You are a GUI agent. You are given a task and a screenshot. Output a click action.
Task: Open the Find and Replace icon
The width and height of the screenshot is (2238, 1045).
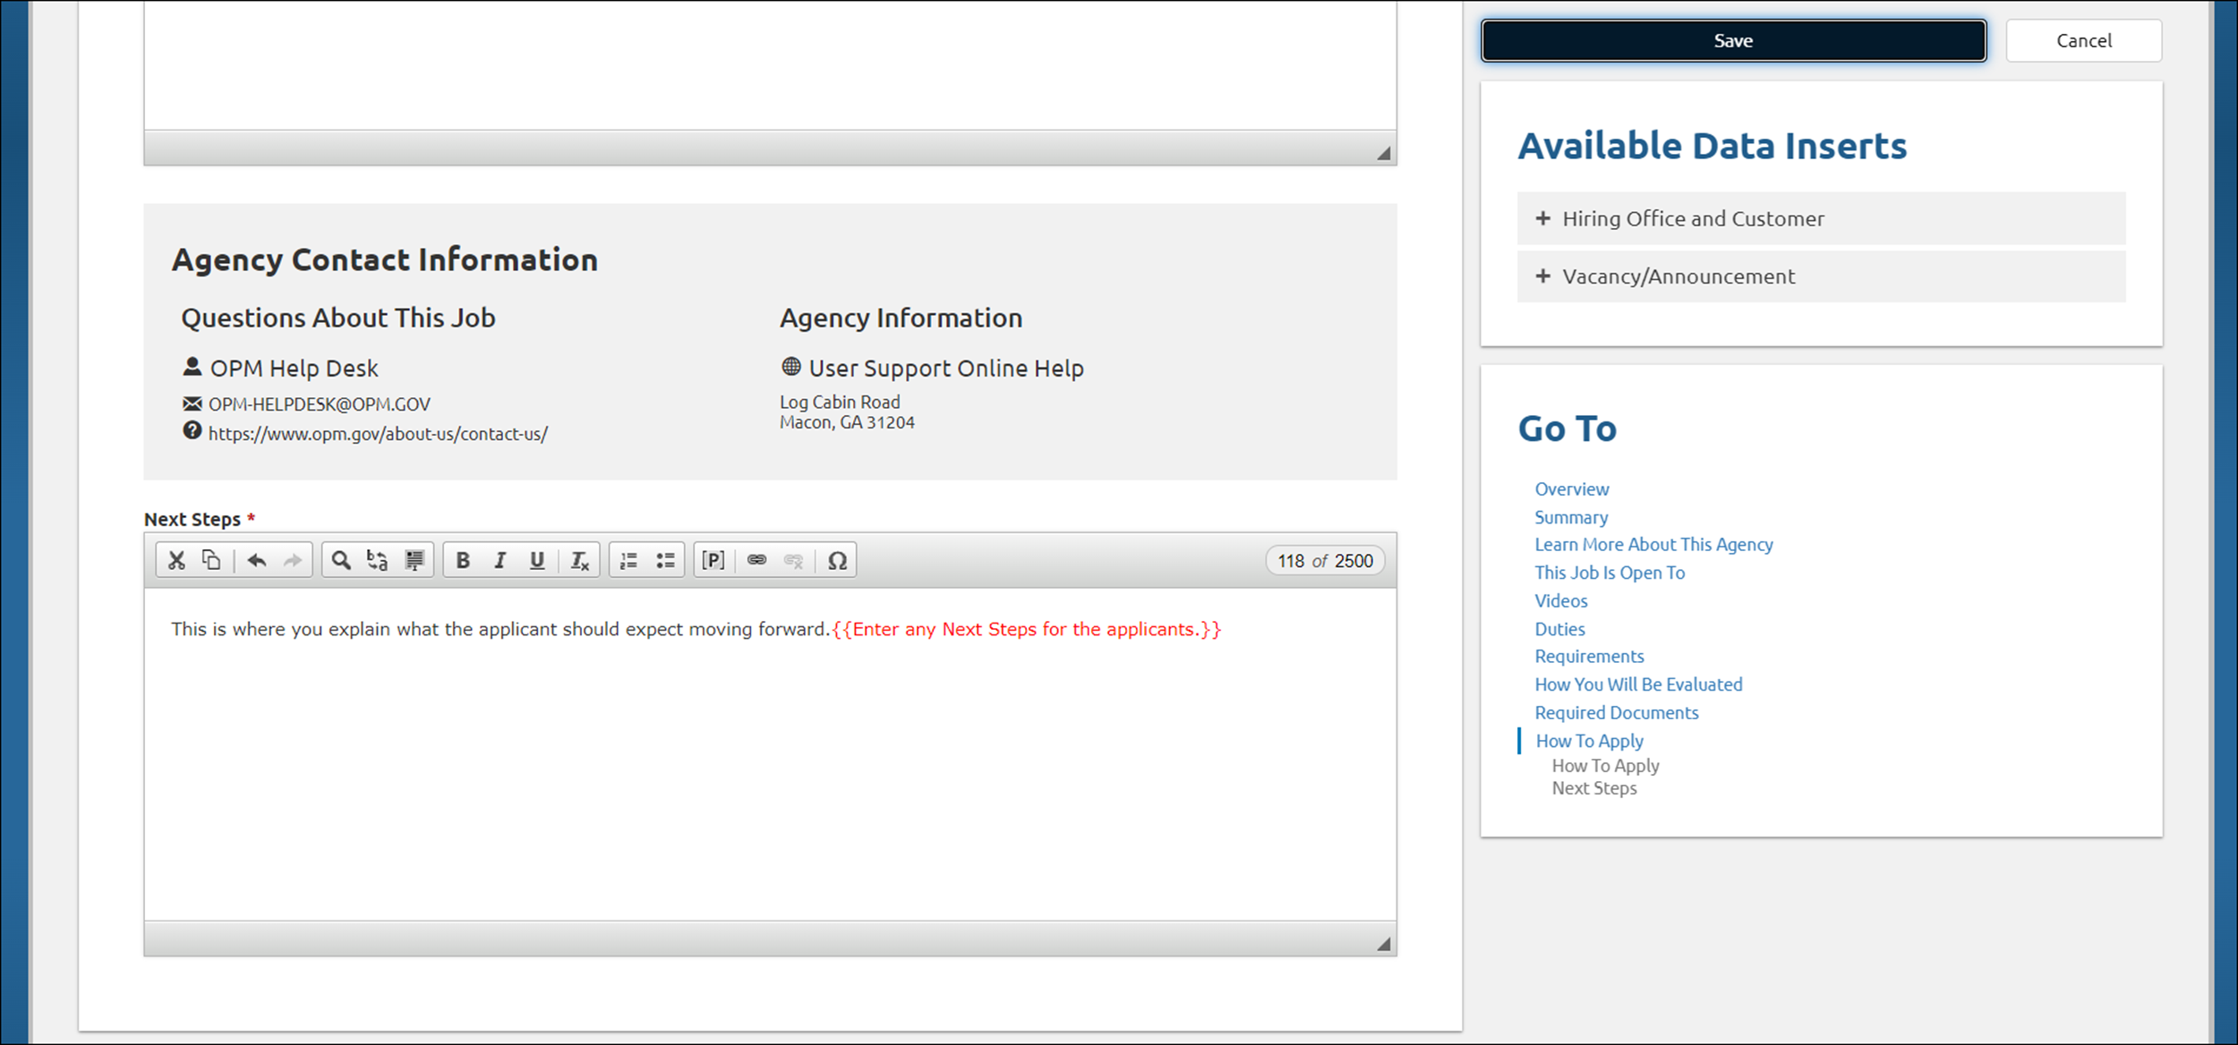(x=376, y=560)
